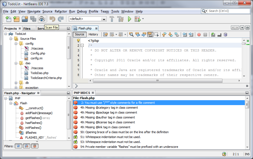Open the Debug Project dropdown arrow
Viewport: 253px width, 159px height.
[143, 19]
